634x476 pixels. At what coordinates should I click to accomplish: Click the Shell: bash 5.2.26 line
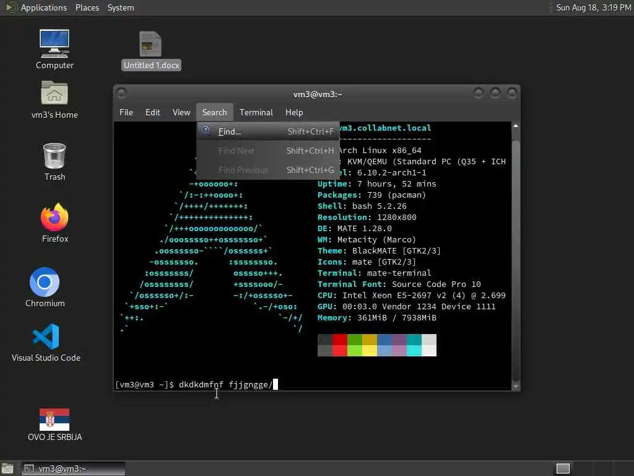[362, 206]
